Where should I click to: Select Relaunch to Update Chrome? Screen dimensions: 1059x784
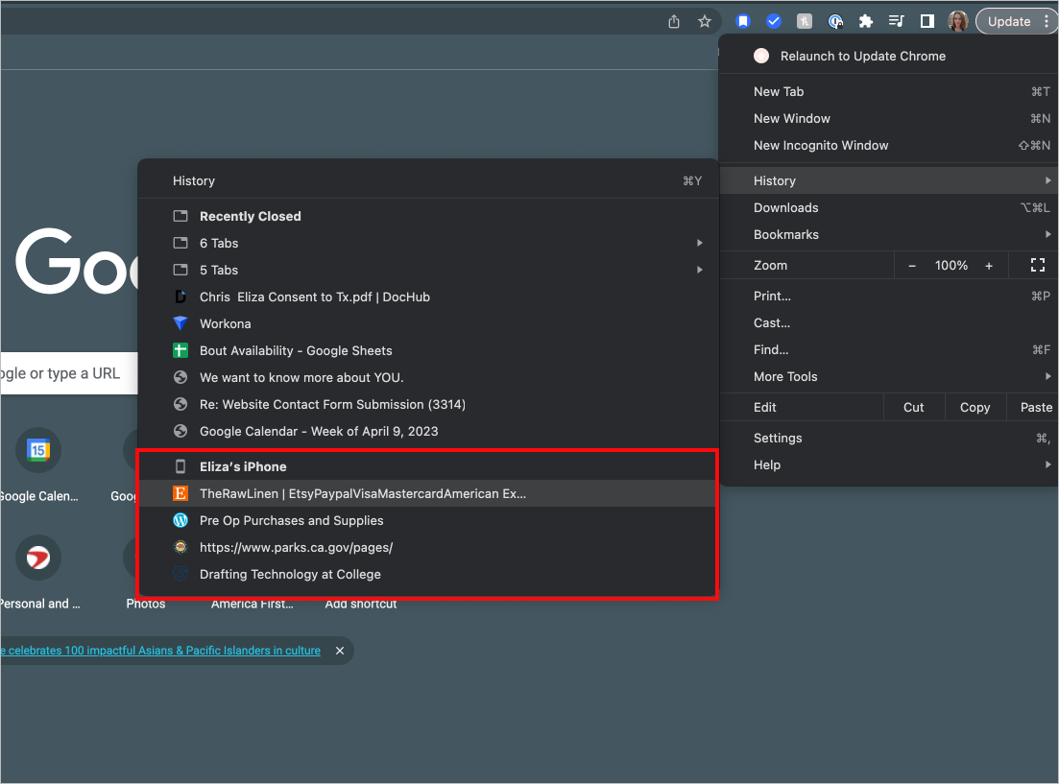(889, 56)
